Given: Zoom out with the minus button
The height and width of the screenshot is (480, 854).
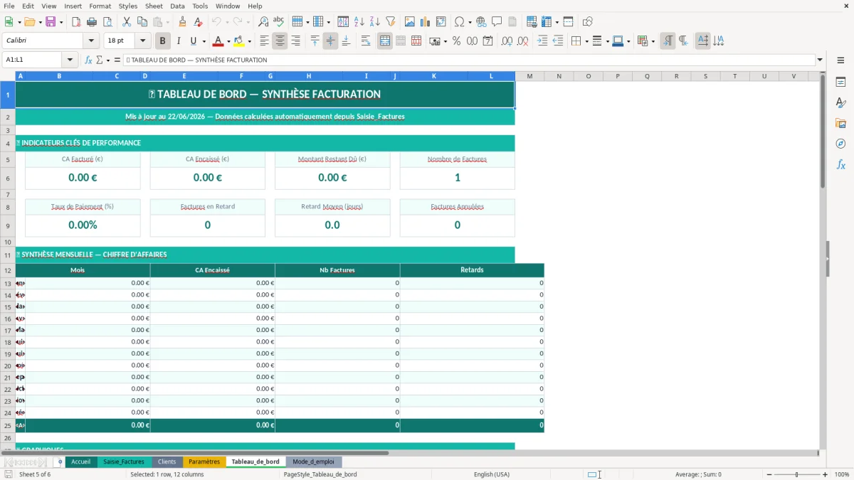Looking at the screenshot, I should click(x=768, y=474).
